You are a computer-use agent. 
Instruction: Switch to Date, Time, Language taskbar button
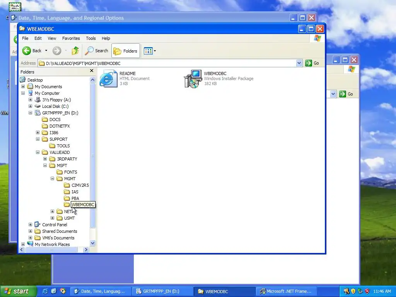[x=100, y=291]
